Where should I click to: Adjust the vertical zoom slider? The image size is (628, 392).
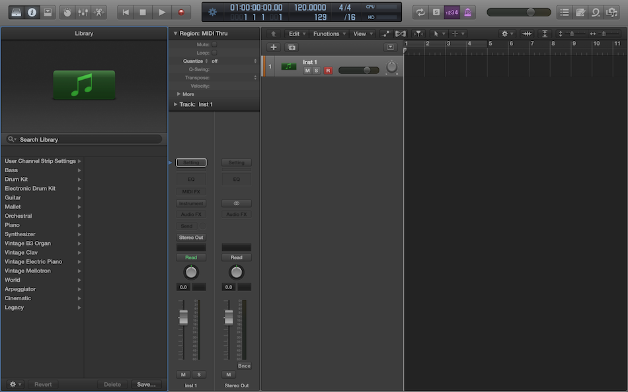click(572, 34)
